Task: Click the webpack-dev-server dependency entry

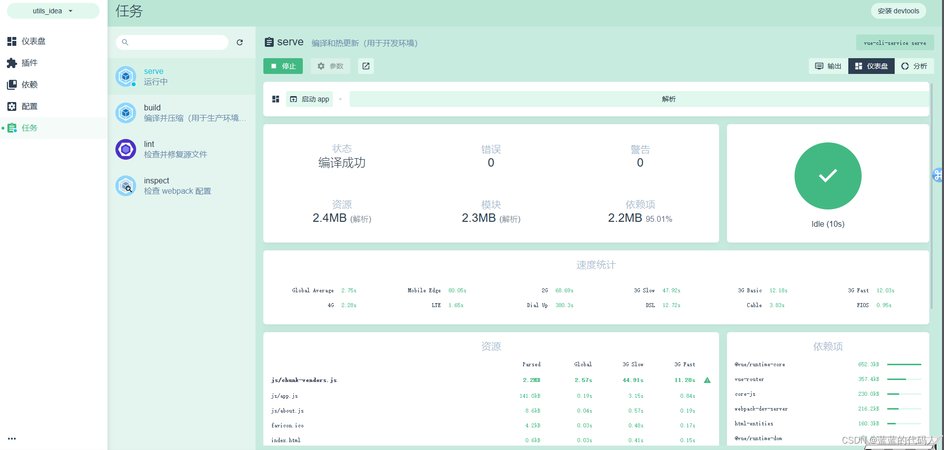Action: (761, 409)
